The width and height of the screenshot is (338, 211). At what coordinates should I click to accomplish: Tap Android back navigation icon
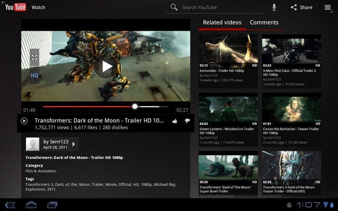point(10,205)
